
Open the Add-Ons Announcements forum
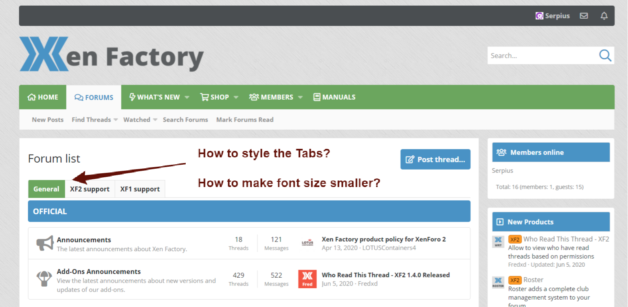99,271
